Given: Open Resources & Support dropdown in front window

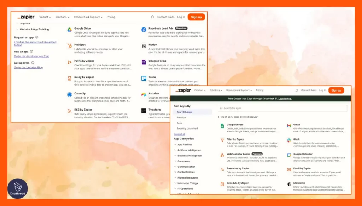Looking at the screenshot, I should click(239, 90).
